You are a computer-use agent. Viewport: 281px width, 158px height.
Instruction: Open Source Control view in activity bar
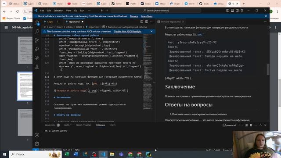(x=37, y=40)
